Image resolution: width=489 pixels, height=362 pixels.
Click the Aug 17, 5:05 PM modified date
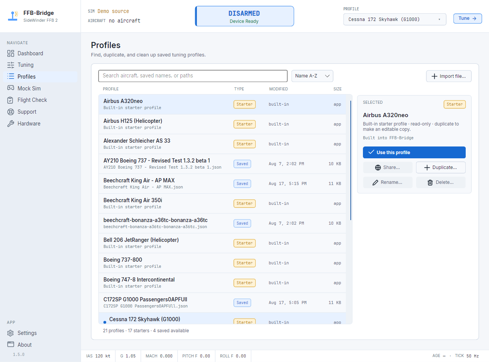[x=288, y=303]
